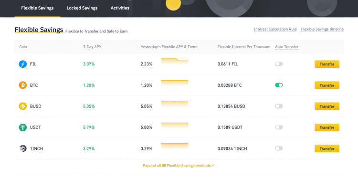
Task: Open the Activities tab
Action: 120,8
